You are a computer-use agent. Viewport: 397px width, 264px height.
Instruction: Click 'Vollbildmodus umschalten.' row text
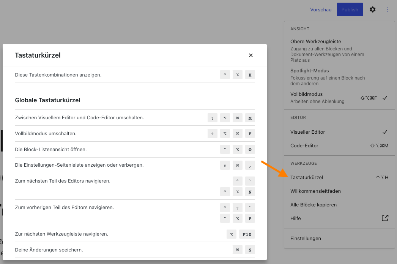pos(46,134)
